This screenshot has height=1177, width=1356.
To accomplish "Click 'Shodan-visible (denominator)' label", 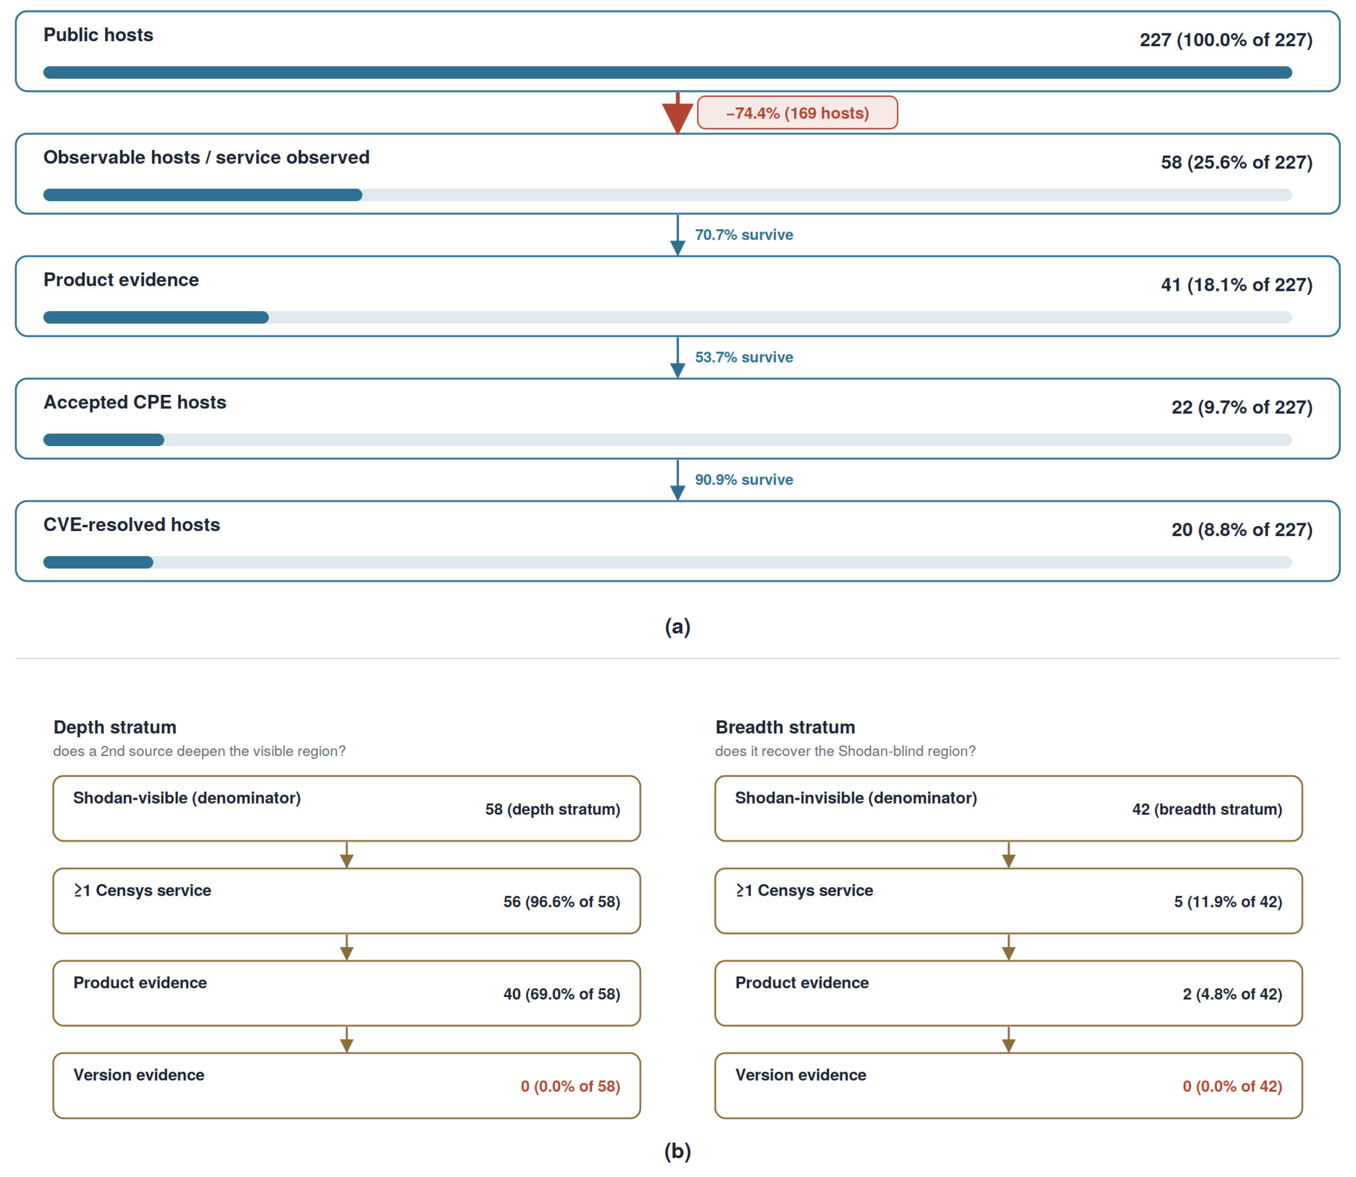I will 187,798.
